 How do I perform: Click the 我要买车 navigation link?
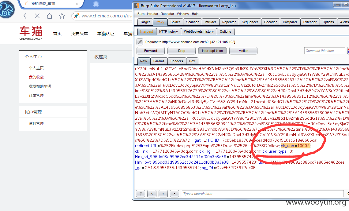tap(79, 34)
